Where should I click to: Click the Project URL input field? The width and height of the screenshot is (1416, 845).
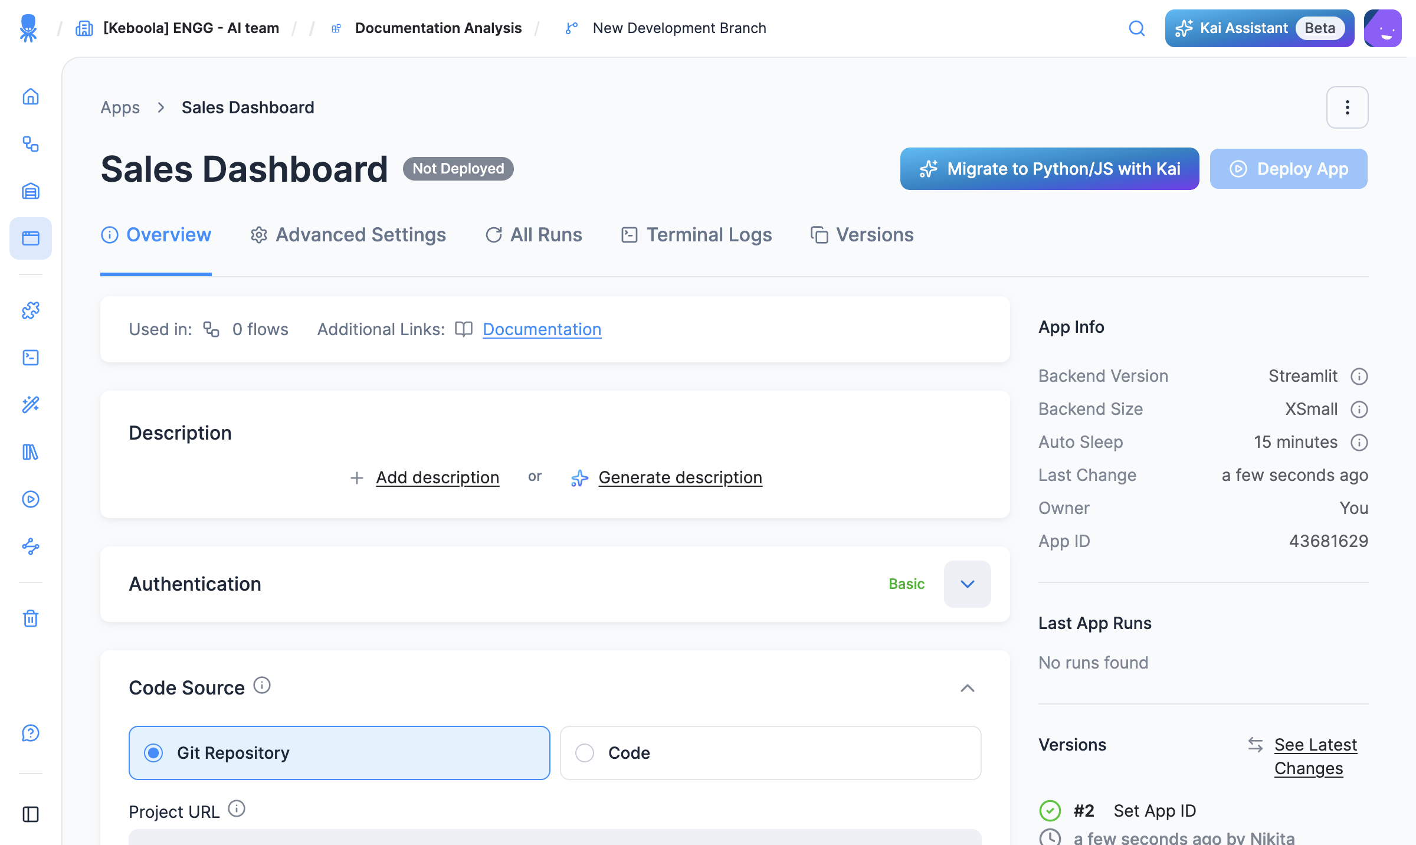[555, 837]
